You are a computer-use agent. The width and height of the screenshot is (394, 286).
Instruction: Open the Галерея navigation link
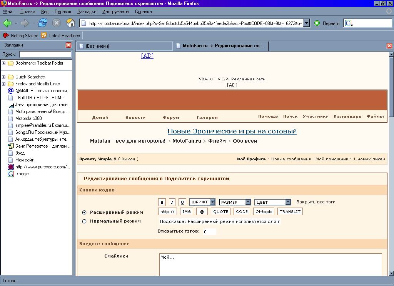[207, 117]
